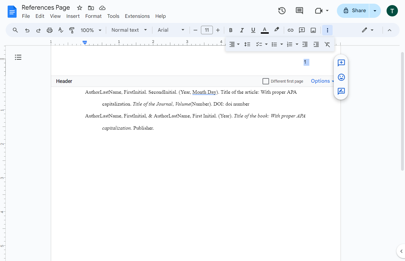Enable Different first page checkbox
This screenshot has height=261, width=405.
click(x=266, y=81)
